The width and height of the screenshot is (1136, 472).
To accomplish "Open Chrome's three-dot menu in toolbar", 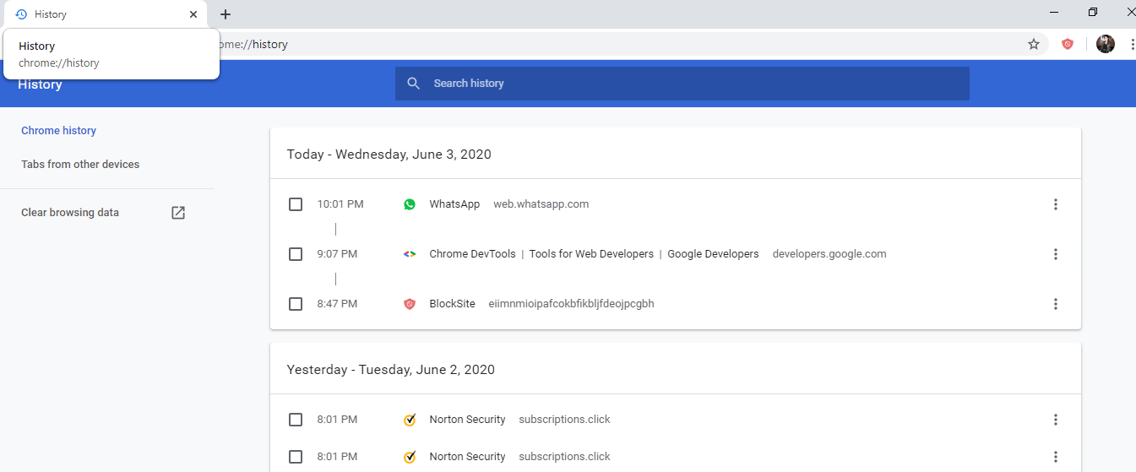I will coord(1132,44).
